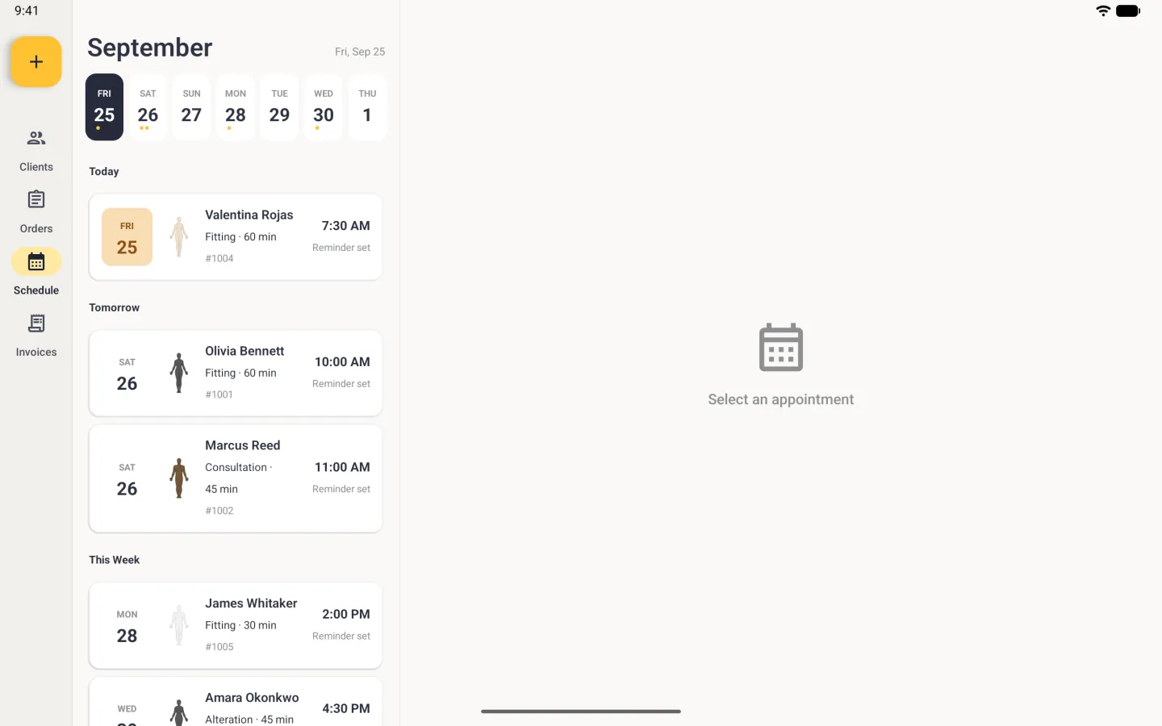Select Wednesday 30 in date strip
The image size is (1162, 726).
pos(324,107)
